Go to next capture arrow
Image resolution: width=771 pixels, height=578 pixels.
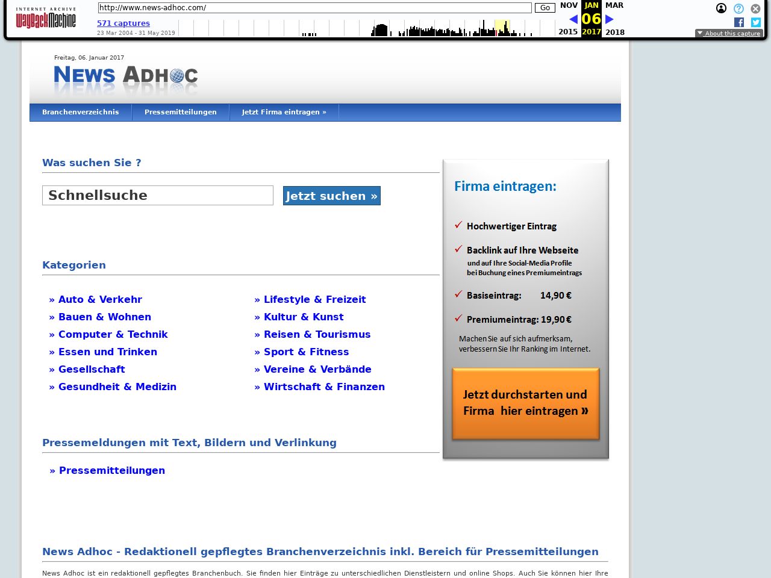(x=610, y=19)
